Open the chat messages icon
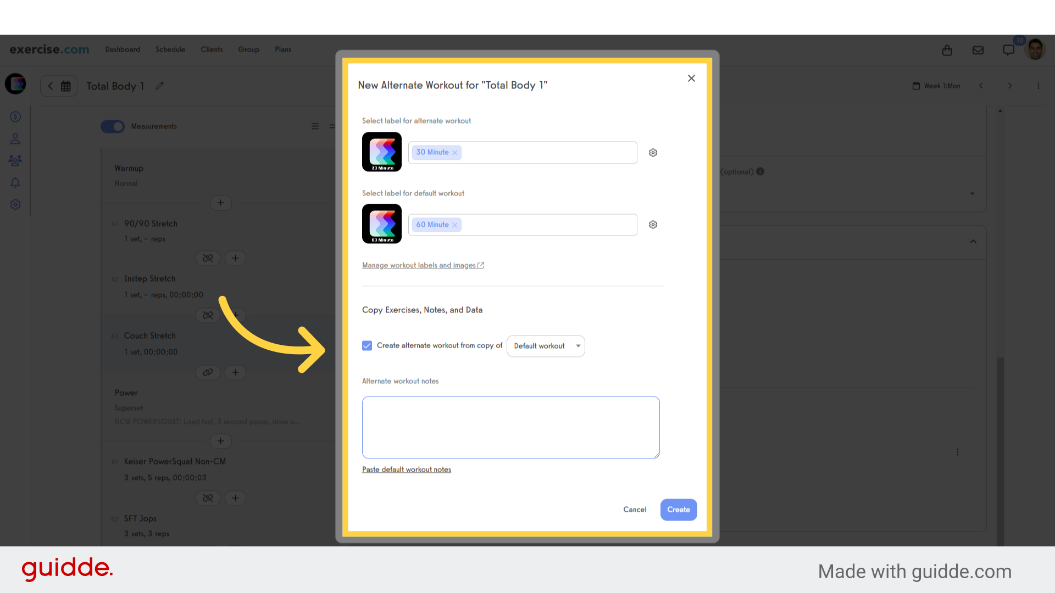 [x=1008, y=50]
